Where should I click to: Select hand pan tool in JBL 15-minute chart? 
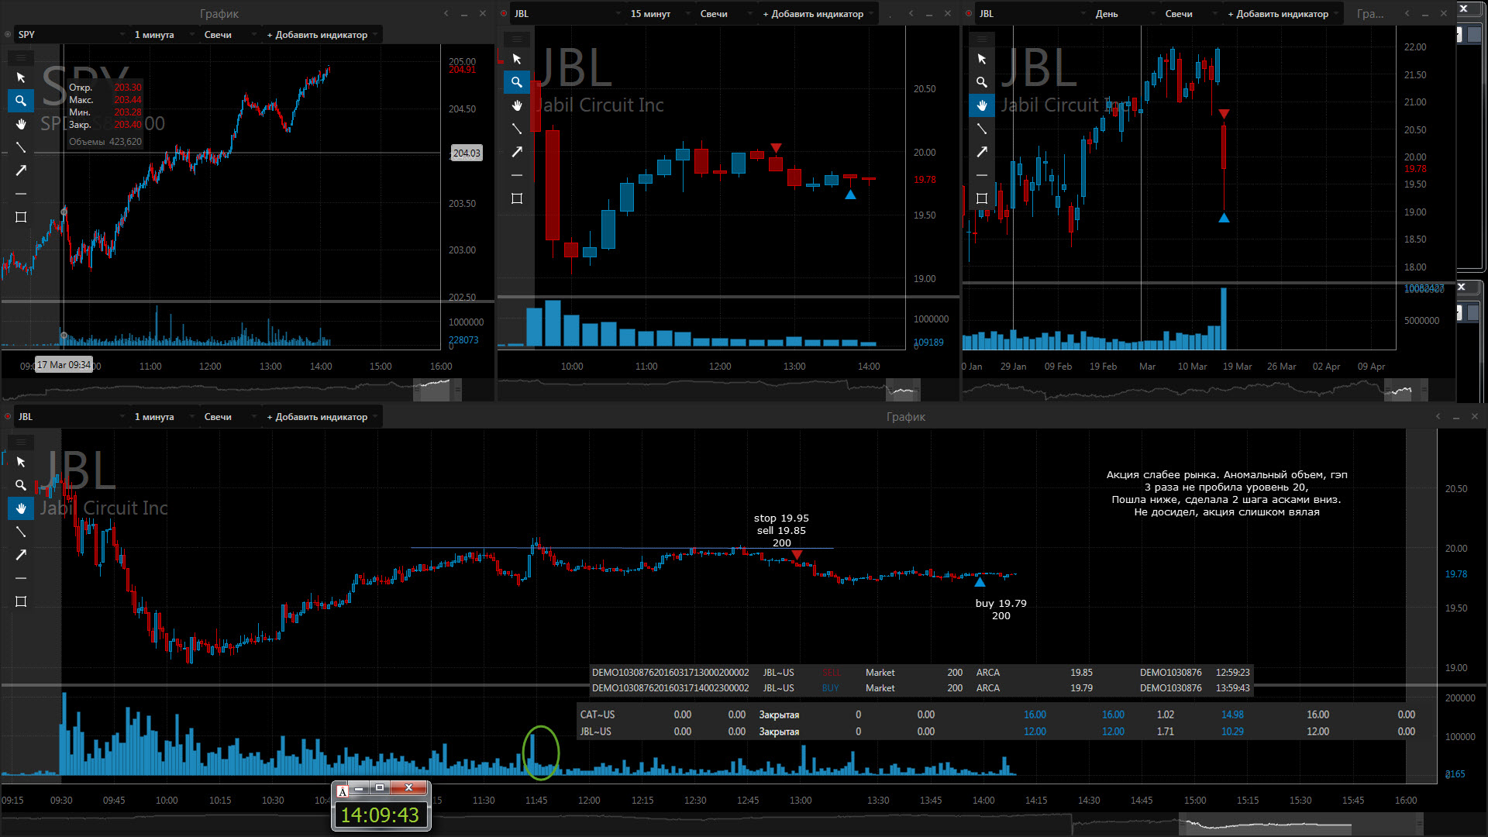pos(517,105)
